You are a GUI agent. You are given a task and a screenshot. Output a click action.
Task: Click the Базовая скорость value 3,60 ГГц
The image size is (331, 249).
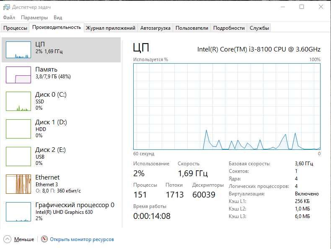(x=304, y=164)
